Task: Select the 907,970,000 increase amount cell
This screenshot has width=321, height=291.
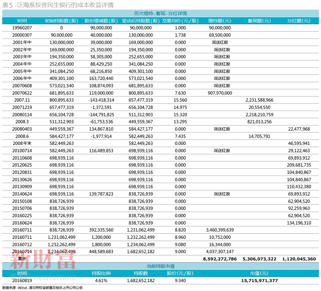Action: point(220,93)
